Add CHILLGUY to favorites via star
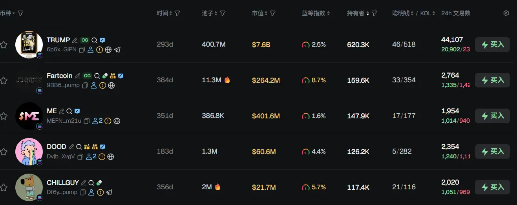The image size is (517, 205). 4,187
